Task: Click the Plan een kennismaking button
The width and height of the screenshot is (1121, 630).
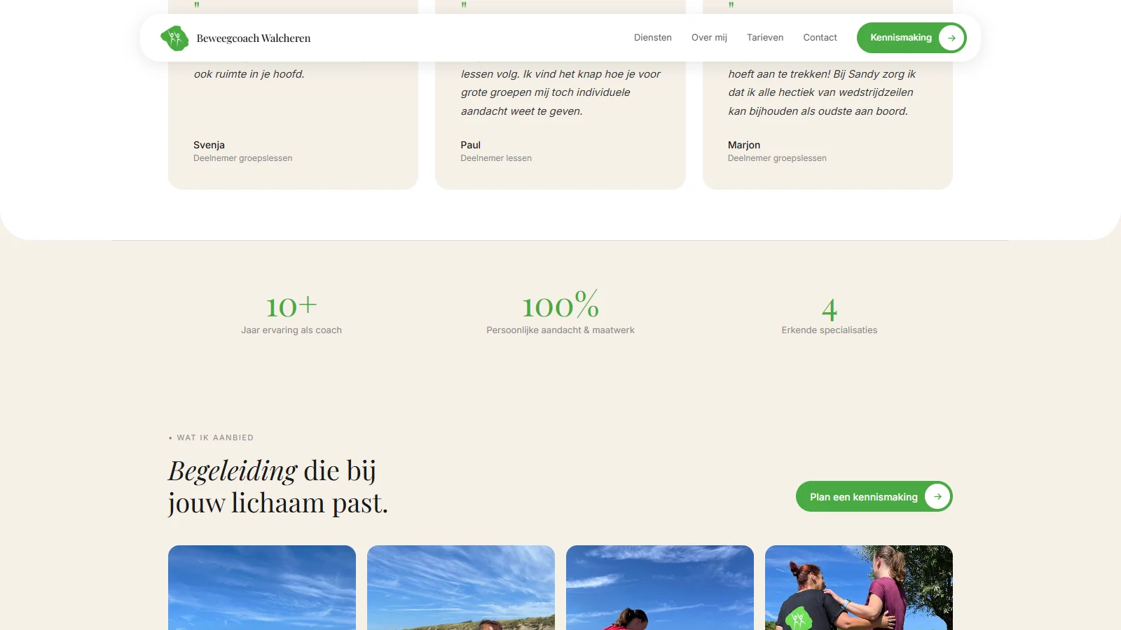Action: 874,496
